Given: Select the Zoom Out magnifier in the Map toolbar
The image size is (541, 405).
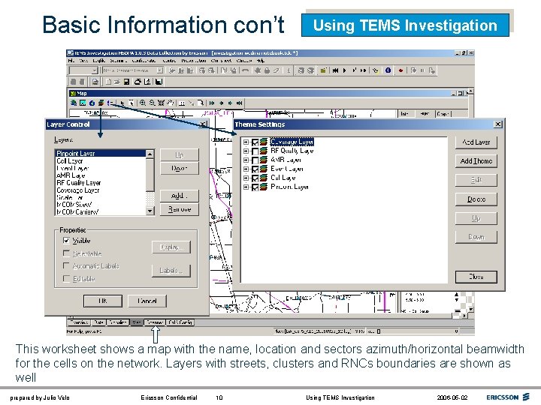Looking at the screenshot, I should (x=152, y=103).
